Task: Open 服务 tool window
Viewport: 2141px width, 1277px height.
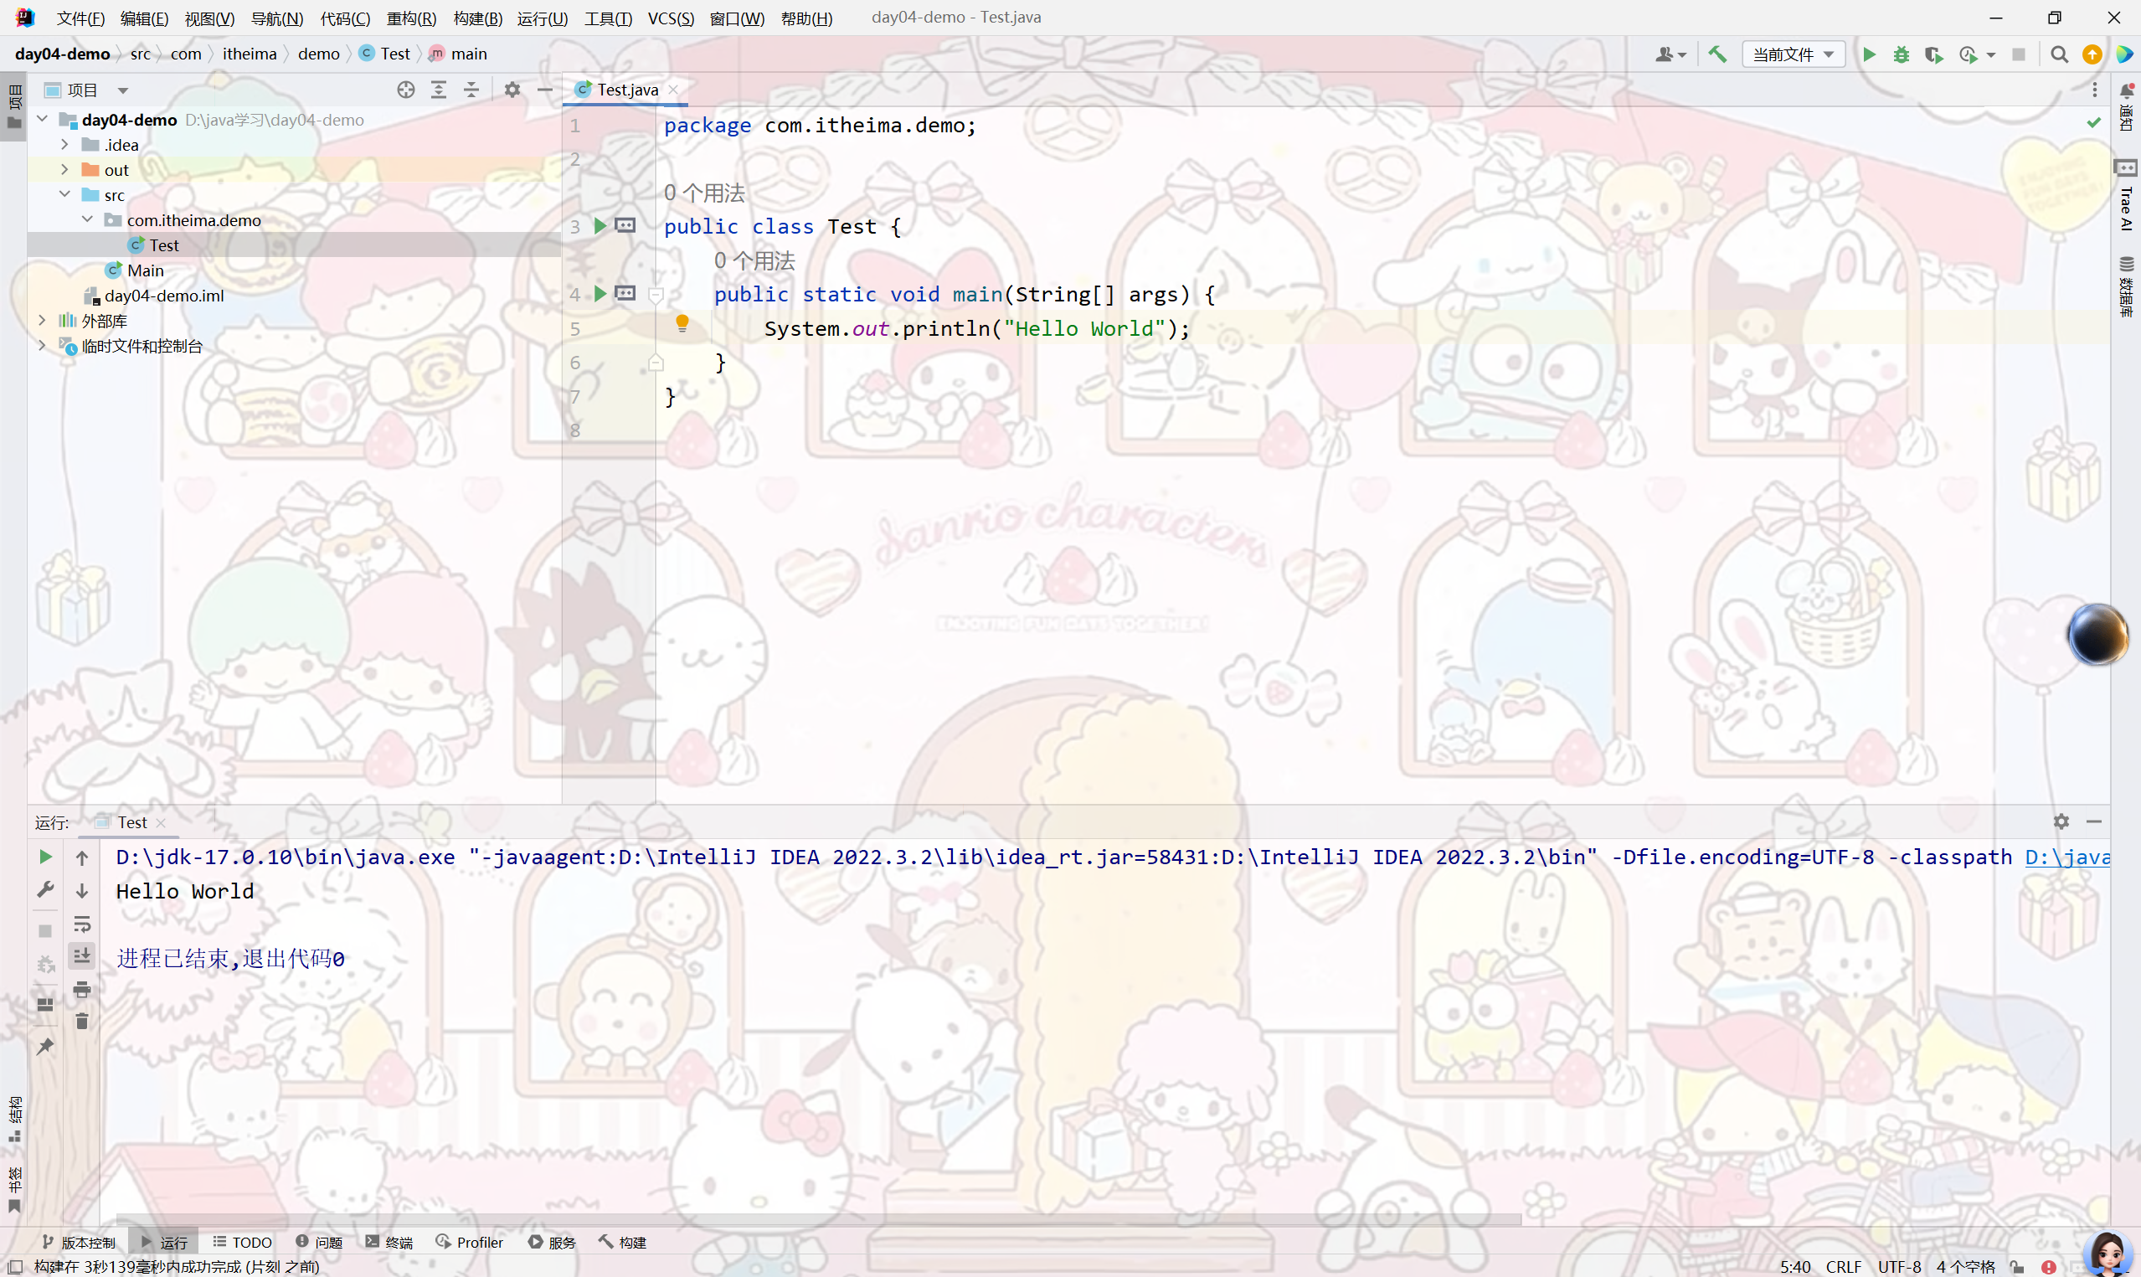Action: point(553,1242)
